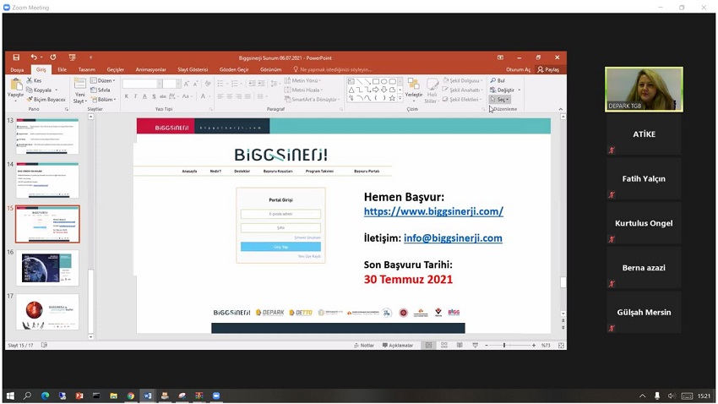This screenshot has height=404, width=718.
Task: Toggle bold text formatting
Action: click(x=127, y=96)
